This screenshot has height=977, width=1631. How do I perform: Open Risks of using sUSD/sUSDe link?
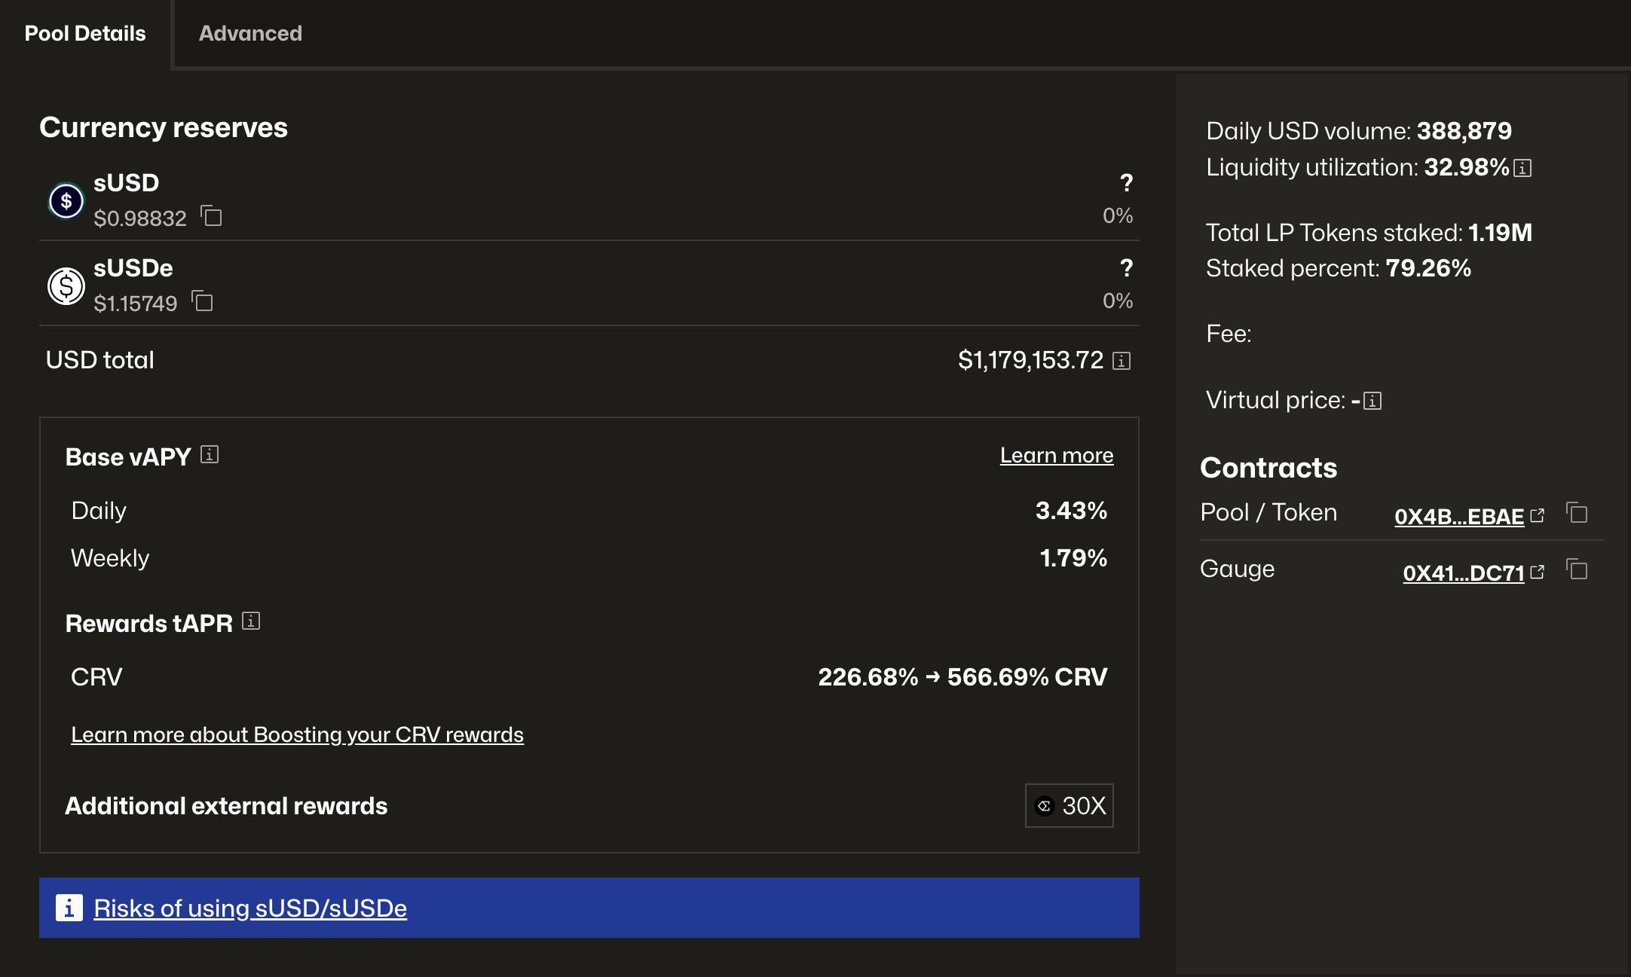click(250, 908)
